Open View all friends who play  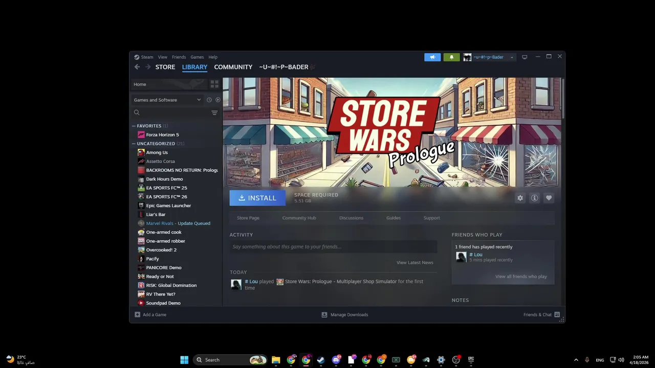click(521, 277)
